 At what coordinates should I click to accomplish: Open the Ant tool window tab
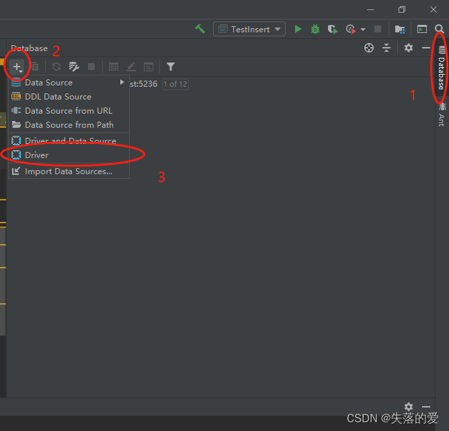[442, 114]
